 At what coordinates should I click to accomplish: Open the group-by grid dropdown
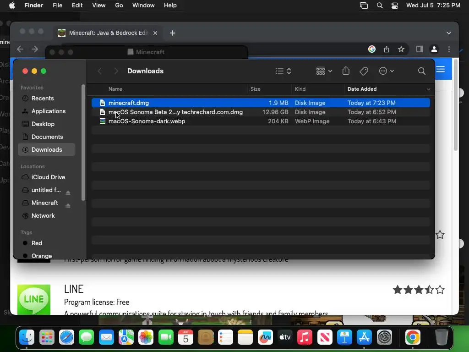point(324,71)
